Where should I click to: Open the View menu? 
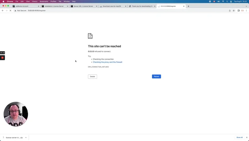28,1
